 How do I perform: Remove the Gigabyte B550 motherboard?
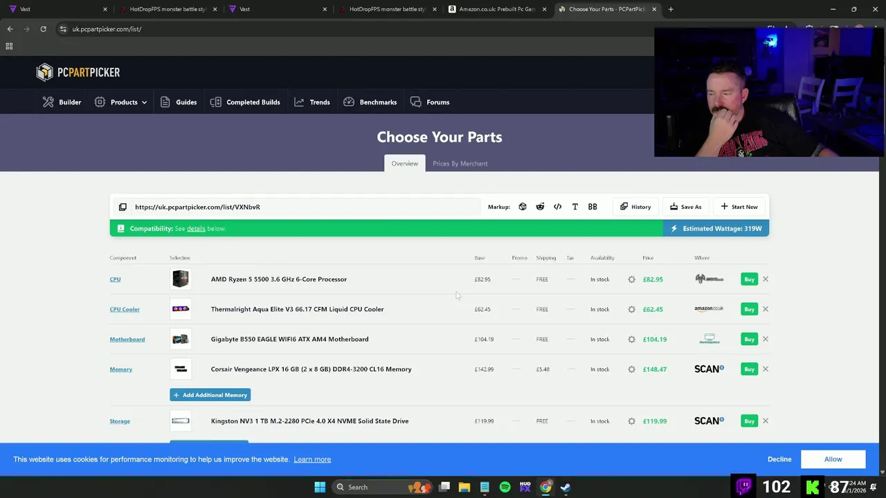tap(766, 339)
